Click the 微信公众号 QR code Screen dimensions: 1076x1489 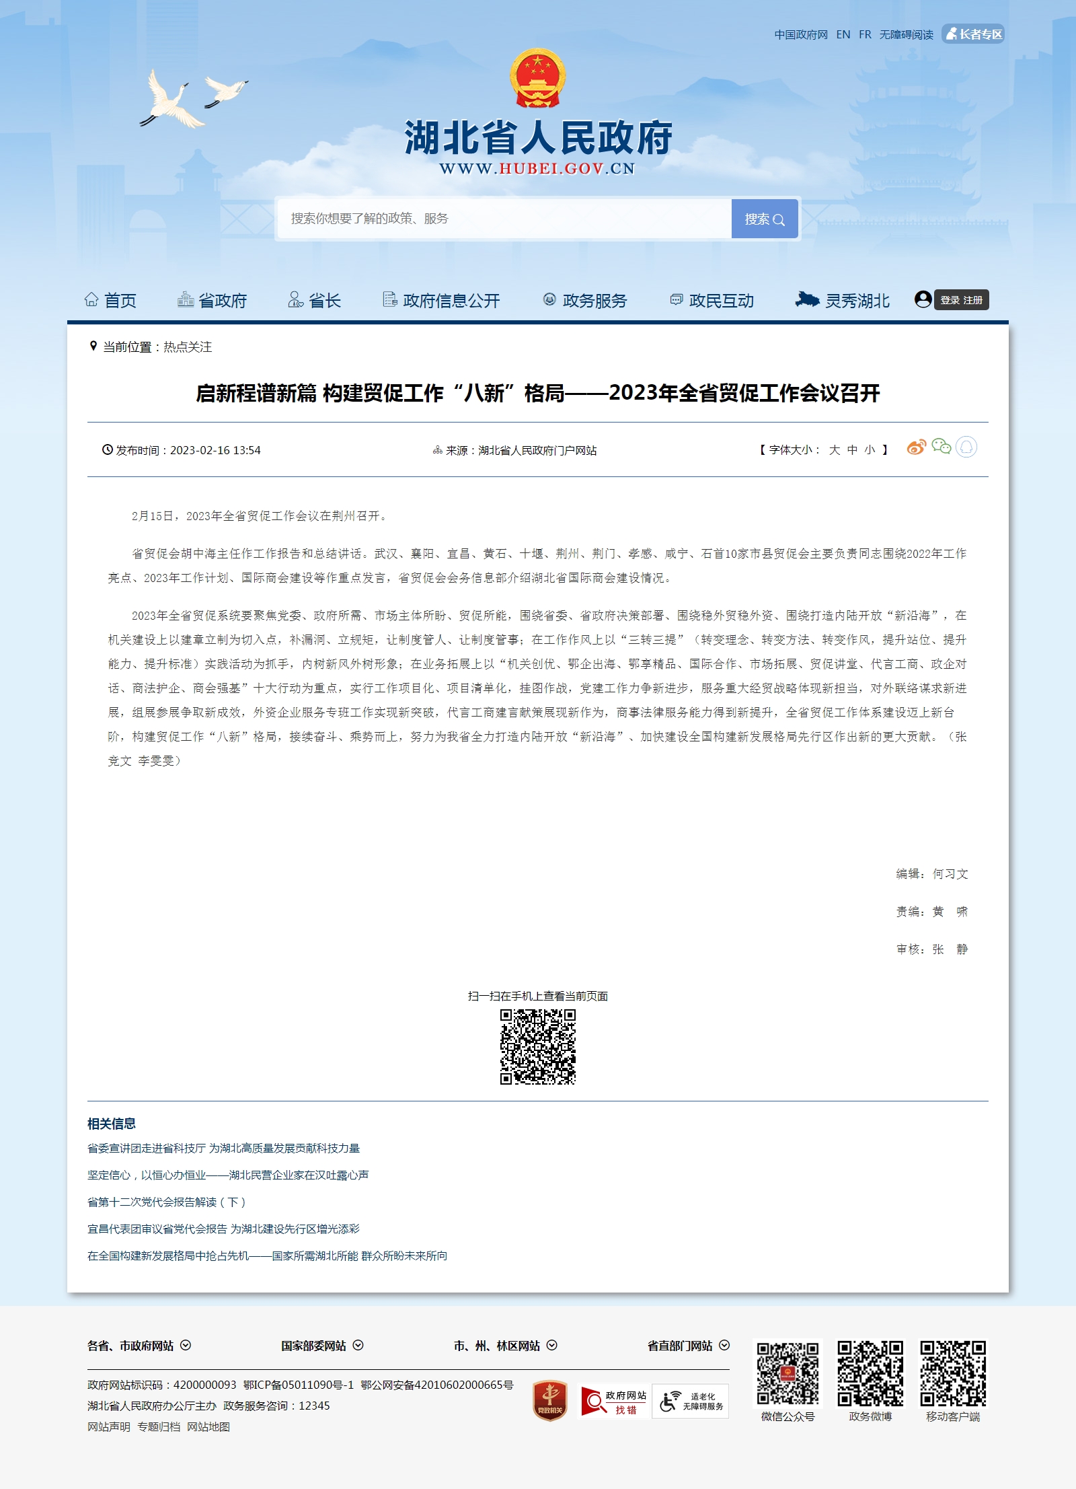coord(787,1373)
